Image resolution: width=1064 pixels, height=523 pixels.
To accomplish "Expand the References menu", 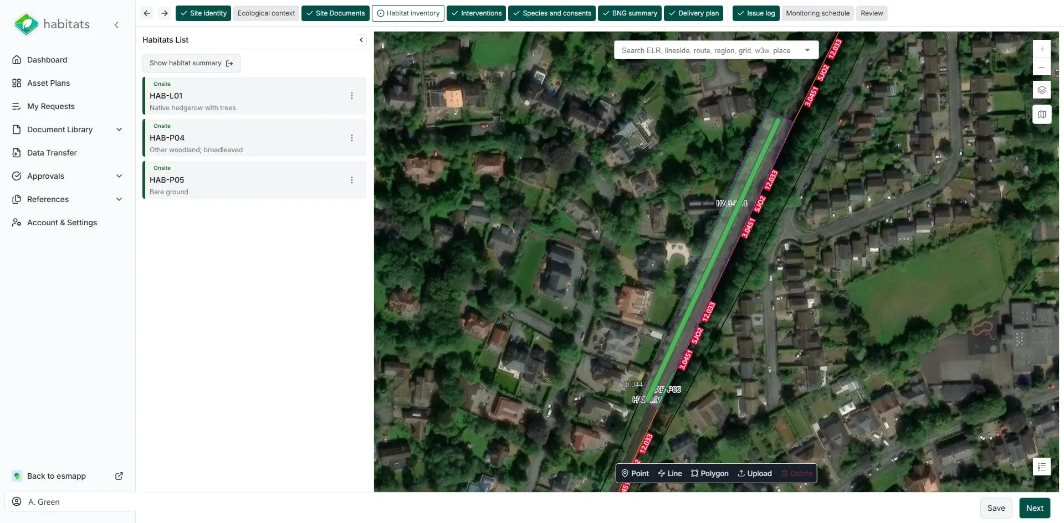I will [x=119, y=199].
